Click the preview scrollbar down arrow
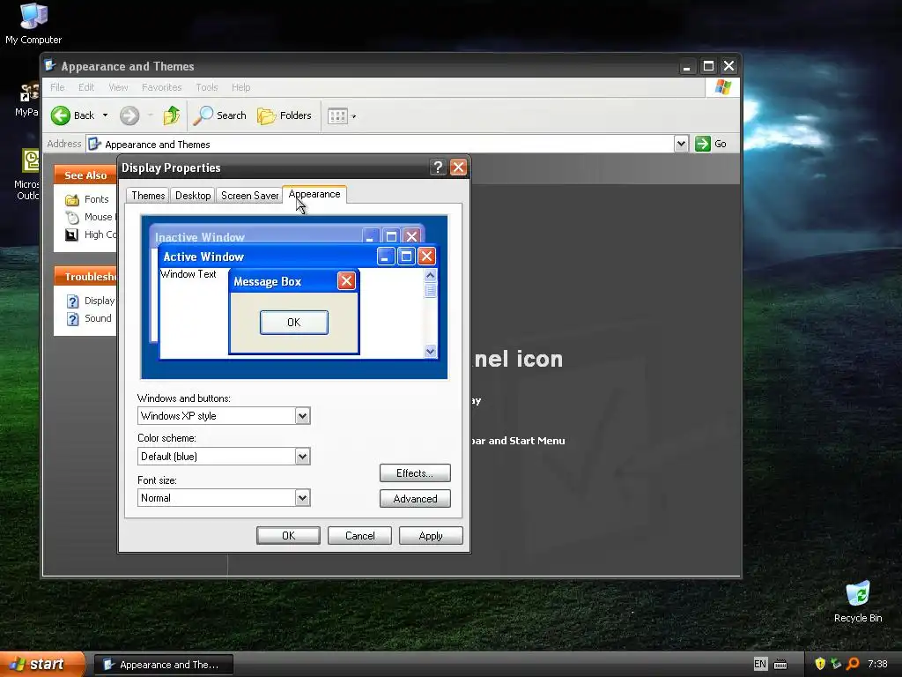This screenshot has height=677, width=902. coord(430,351)
